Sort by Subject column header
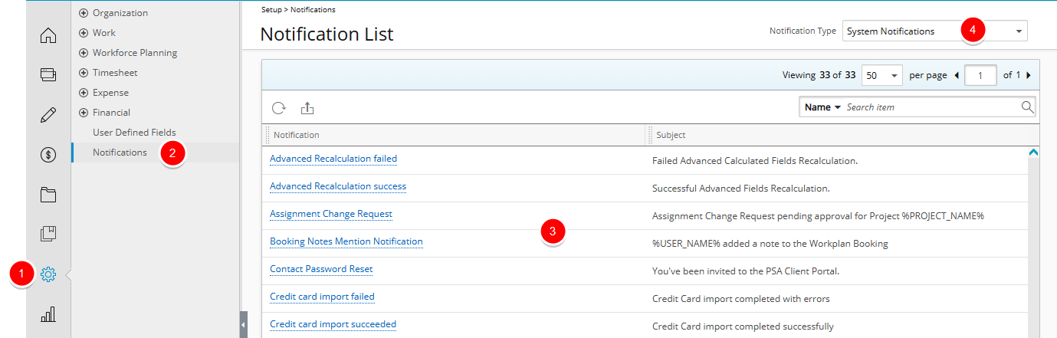Screen dimensions: 1057x338 click(x=671, y=135)
